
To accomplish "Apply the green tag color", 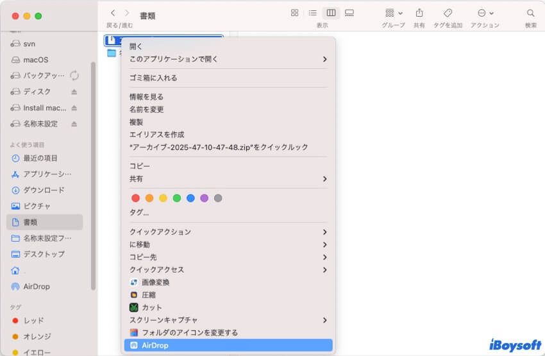I will pyautogui.click(x=176, y=198).
